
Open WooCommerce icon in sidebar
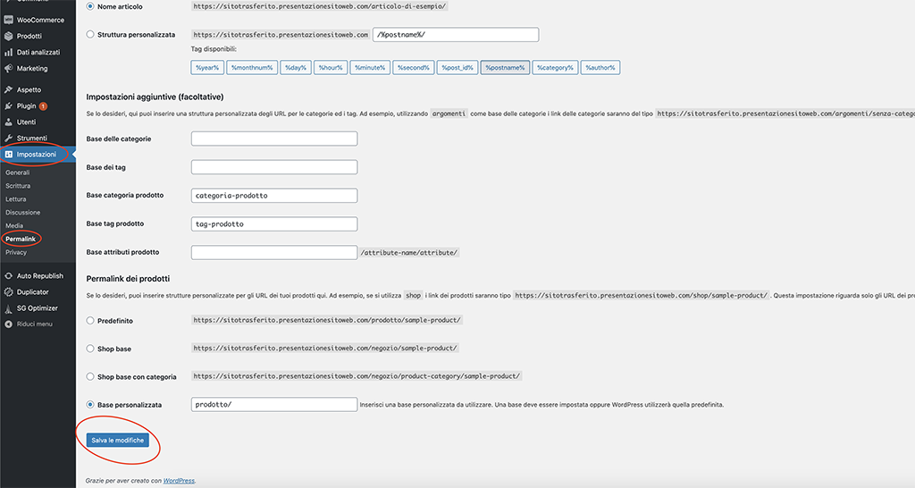tap(8, 20)
